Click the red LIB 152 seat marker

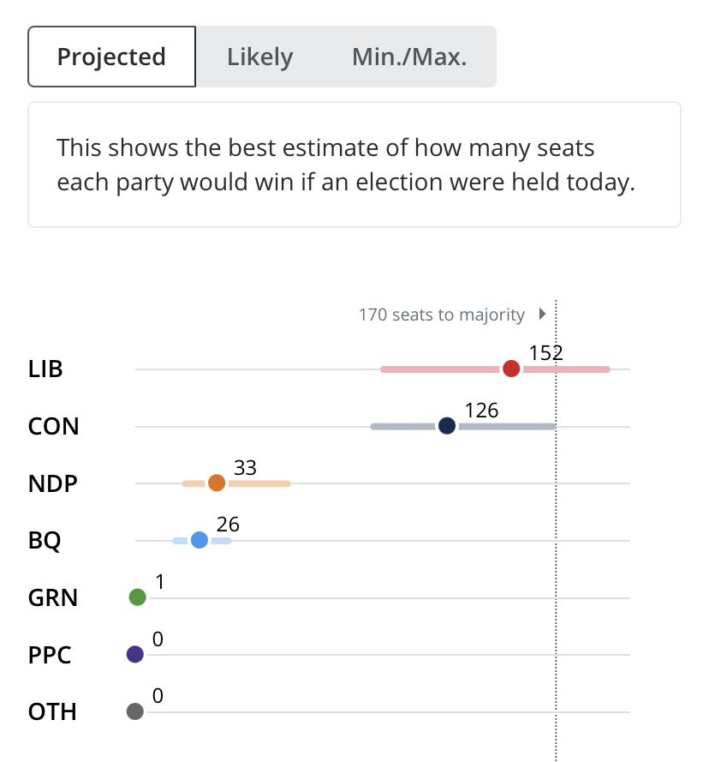point(511,369)
